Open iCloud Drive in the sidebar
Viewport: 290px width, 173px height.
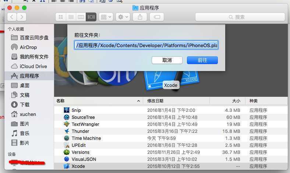pos(29,66)
